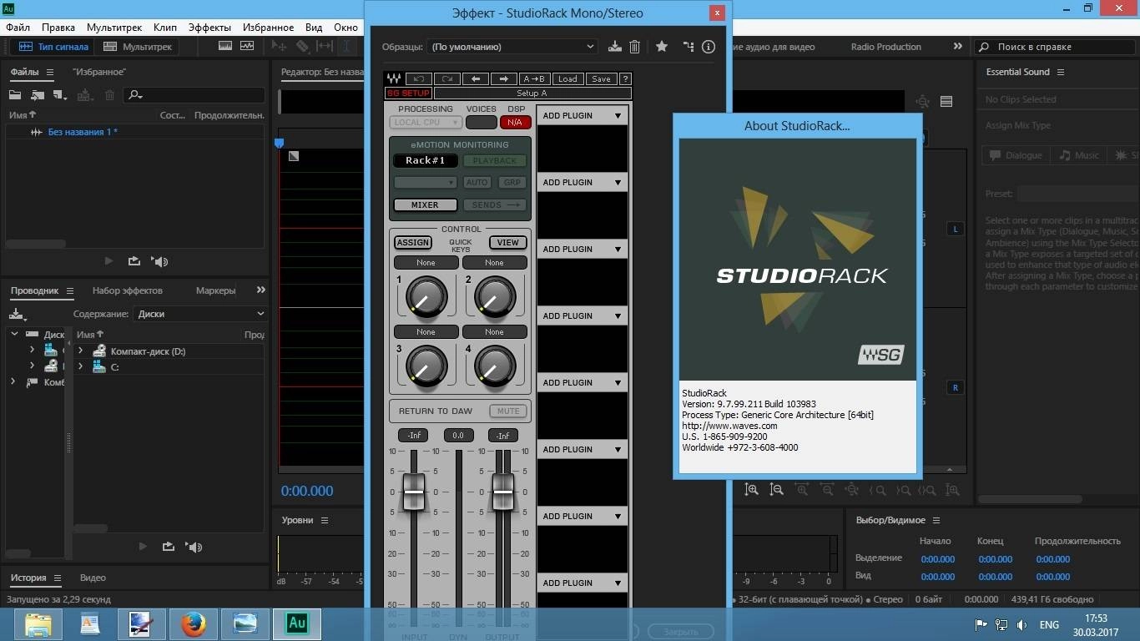Click Поиск в справке search box

coord(1055,47)
